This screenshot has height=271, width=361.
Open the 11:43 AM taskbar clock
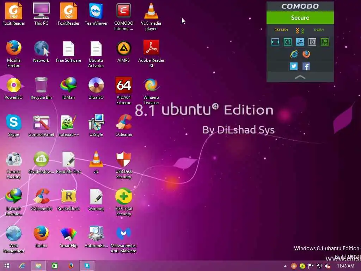[345, 266]
